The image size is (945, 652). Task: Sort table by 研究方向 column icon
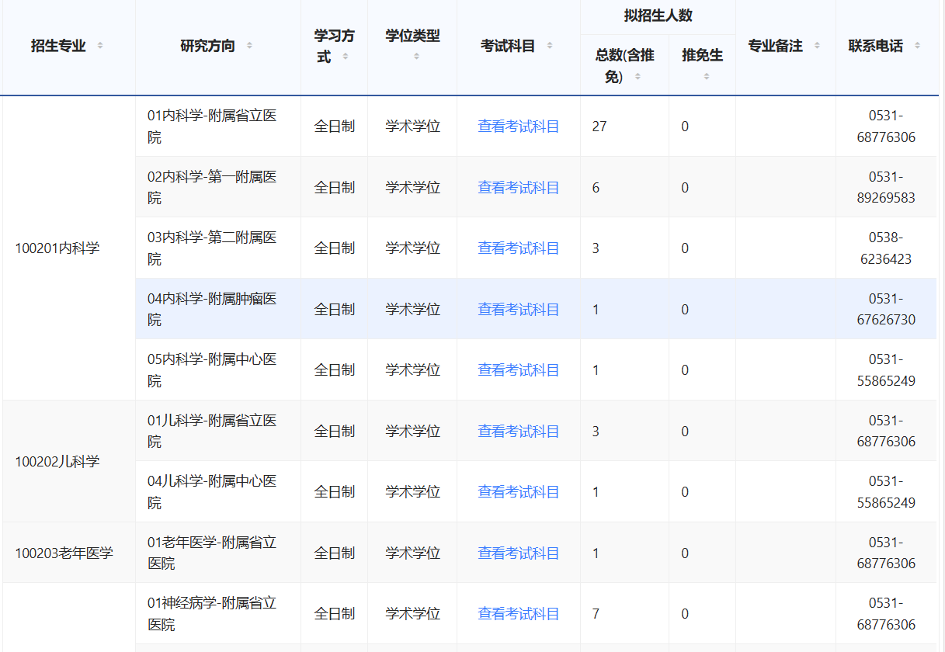point(249,46)
